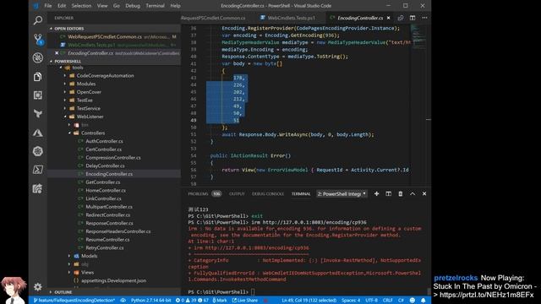The image size is (541, 304).
Task: Kill the terminal with trash icon
Action: (400, 193)
